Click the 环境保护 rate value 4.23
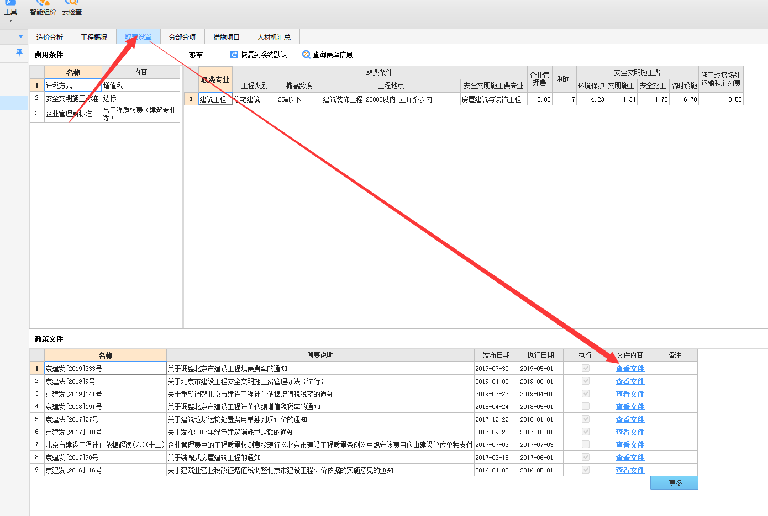Image resolution: width=768 pixels, height=516 pixels. click(591, 99)
